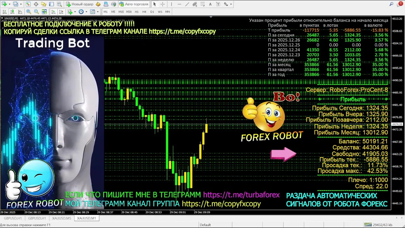The image size is (405, 228).
Task: Select the W1 timeframe
Action: click(x=160, y=12)
